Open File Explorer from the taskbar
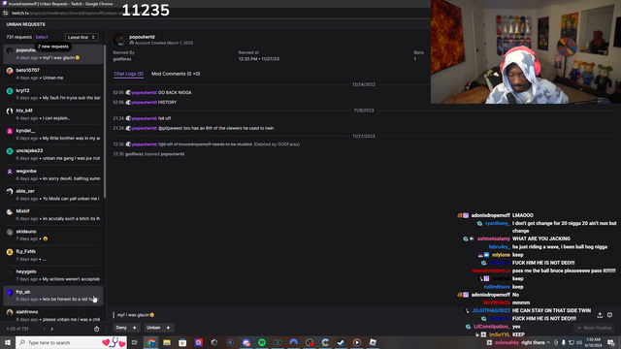 point(167,342)
